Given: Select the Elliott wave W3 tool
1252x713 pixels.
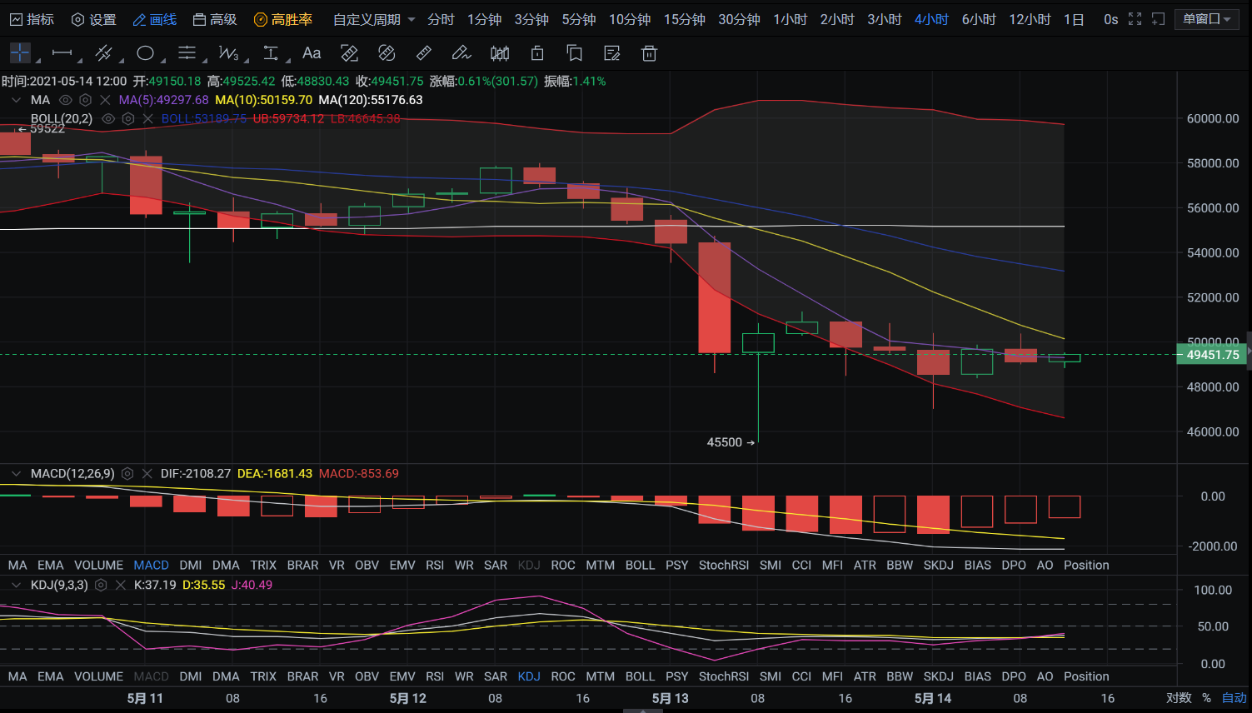Looking at the screenshot, I should point(228,53).
